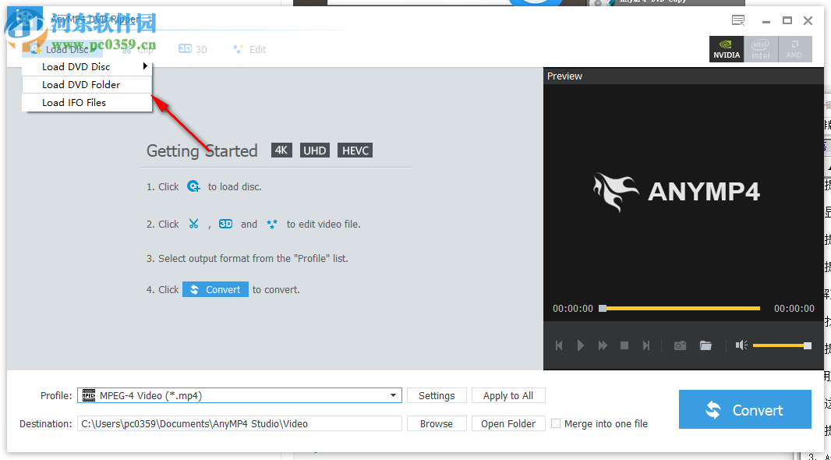Image resolution: width=831 pixels, height=460 pixels.
Task: Click the Preview panel title
Action: point(564,76)
